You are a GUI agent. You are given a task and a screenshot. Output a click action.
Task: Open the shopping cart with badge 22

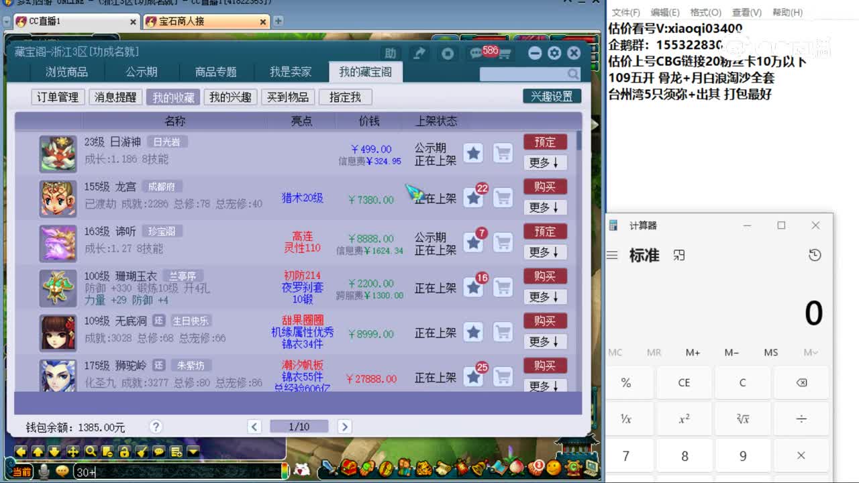click(503, 198)
